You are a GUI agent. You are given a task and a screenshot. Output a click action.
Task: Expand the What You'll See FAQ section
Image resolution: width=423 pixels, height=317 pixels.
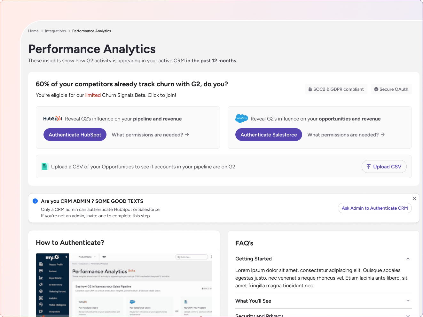click(x=408, y=301)
